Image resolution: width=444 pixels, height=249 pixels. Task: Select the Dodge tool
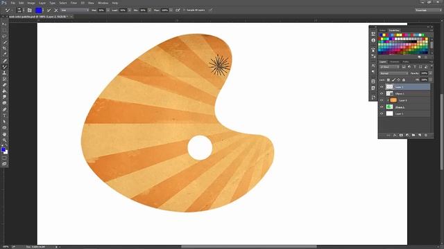click(x=4, y=103)
